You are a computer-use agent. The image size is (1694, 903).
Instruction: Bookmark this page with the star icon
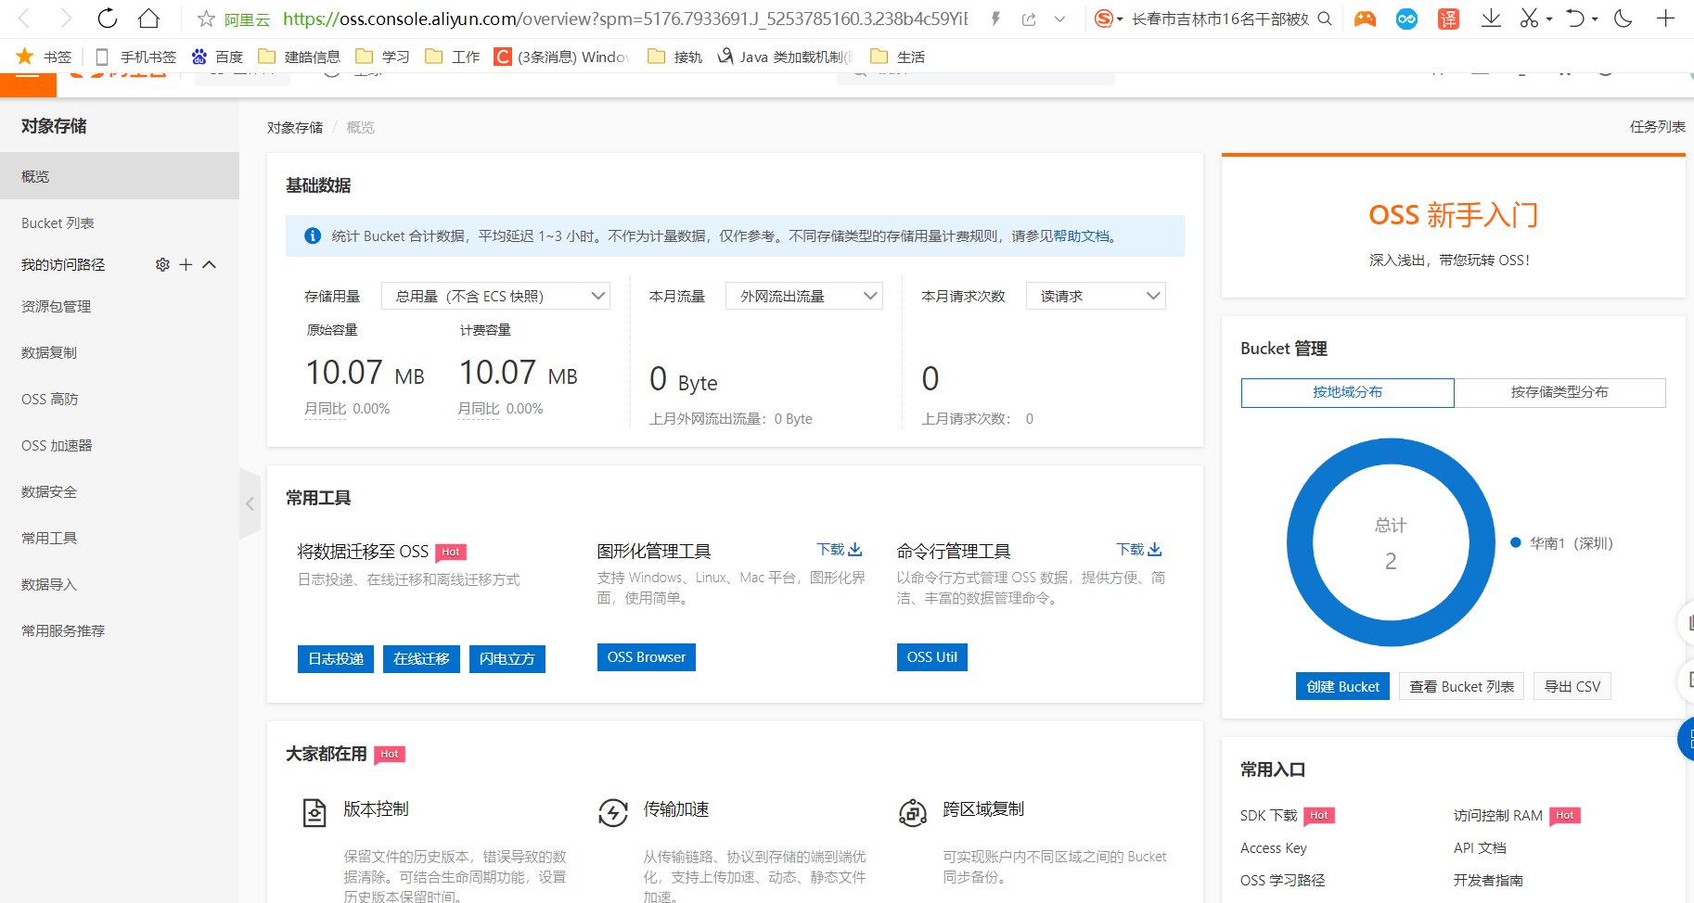[206, 19]
